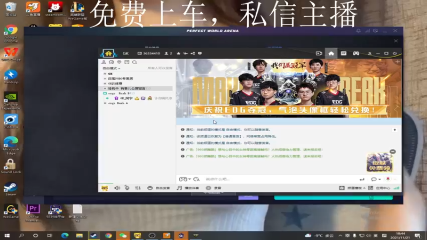Screen dimensions: 427x240
Task: Expand the up caret next to flower icon
Action: coord(395,179)
